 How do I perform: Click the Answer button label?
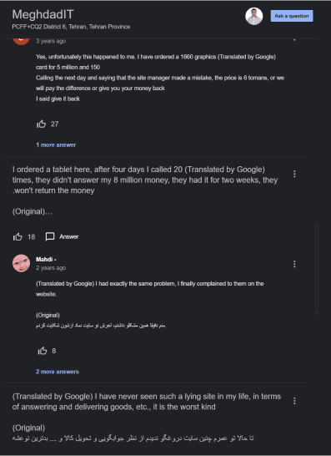(69, 236)
